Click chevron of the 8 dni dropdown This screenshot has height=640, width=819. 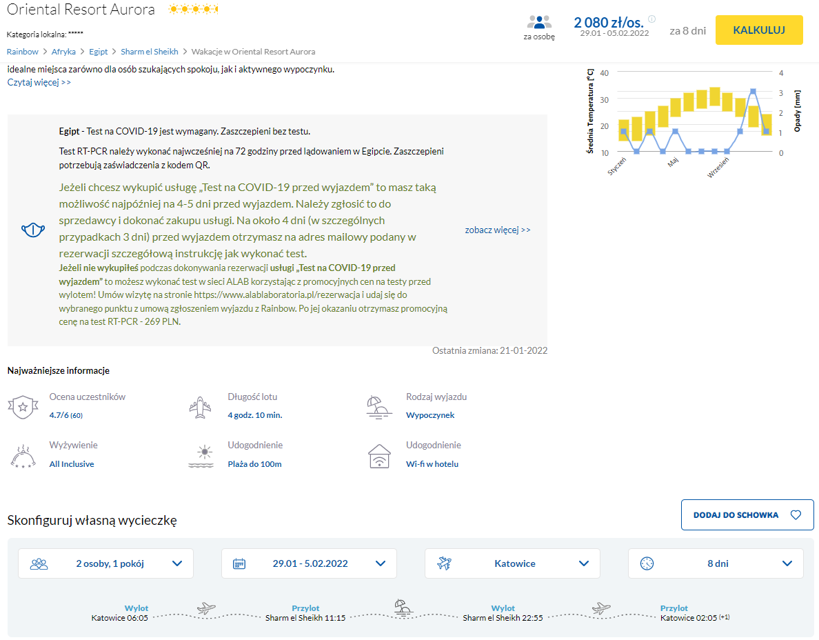pyautogui.click(x=787, y=563)
